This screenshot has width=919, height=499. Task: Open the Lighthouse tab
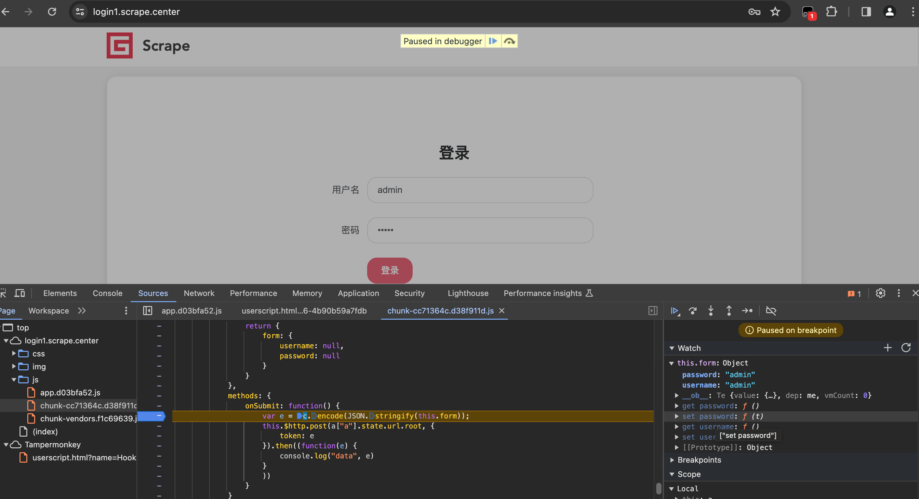tap(468, 293)
